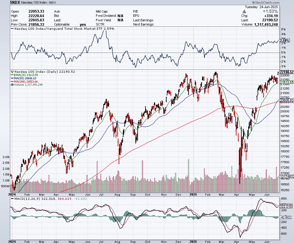
Task: Click the 2025 year marker on price timeline
Action: coord(193,194)
